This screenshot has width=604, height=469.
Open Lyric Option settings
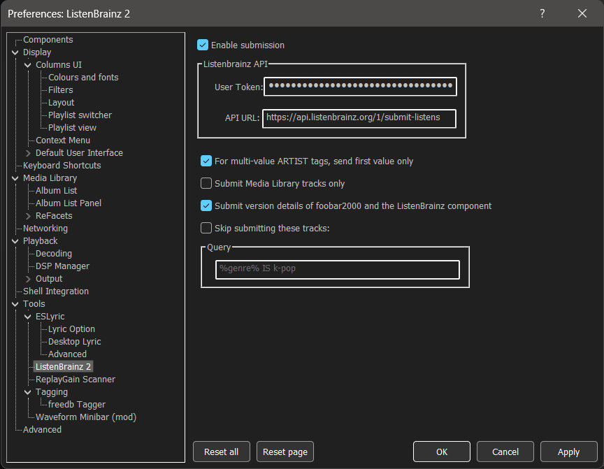click(71, 329)
